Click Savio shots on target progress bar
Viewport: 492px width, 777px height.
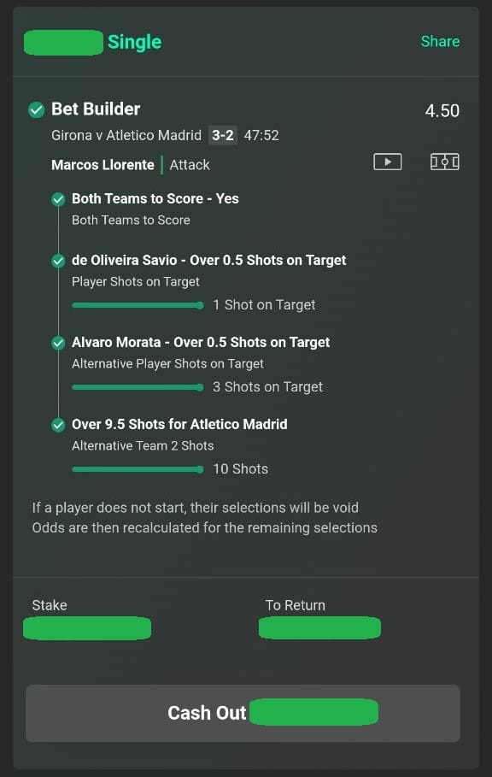click(138, 305)
